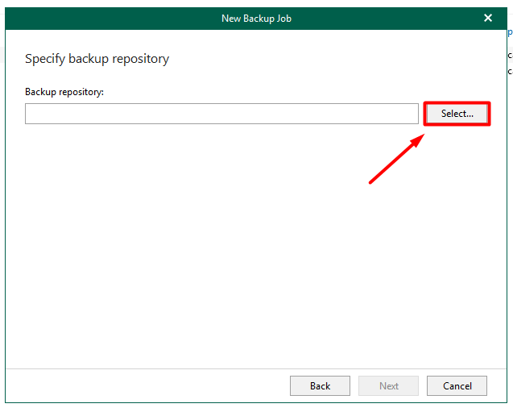Viewport: 513px width, 412px height.
Task: Hit Cancel at the dialog bottom
Action: (457, 385)
